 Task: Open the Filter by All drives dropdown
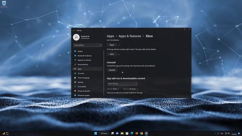[130, 89]
